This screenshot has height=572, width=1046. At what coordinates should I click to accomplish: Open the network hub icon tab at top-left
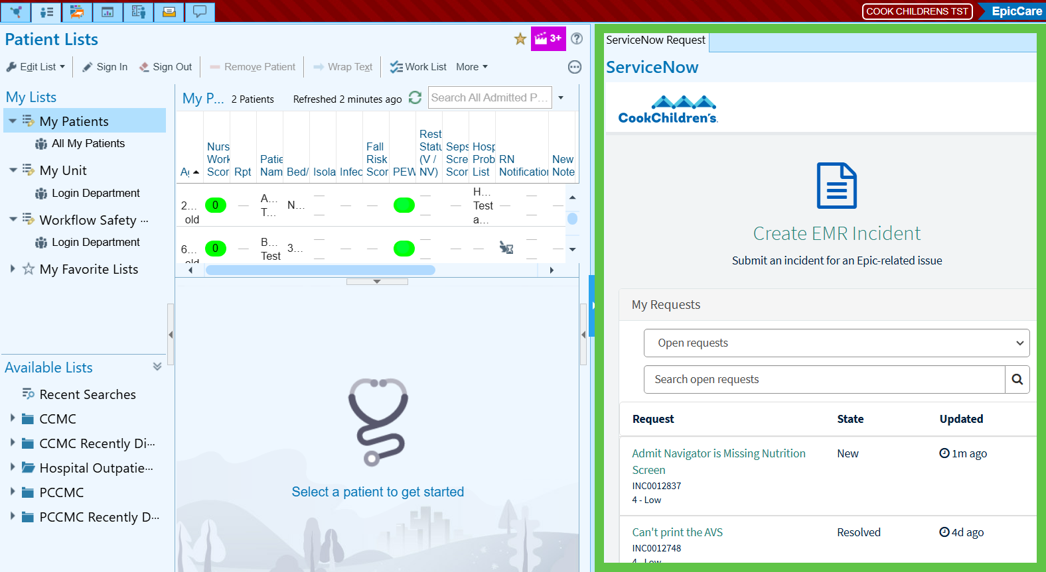coord(15,11)
